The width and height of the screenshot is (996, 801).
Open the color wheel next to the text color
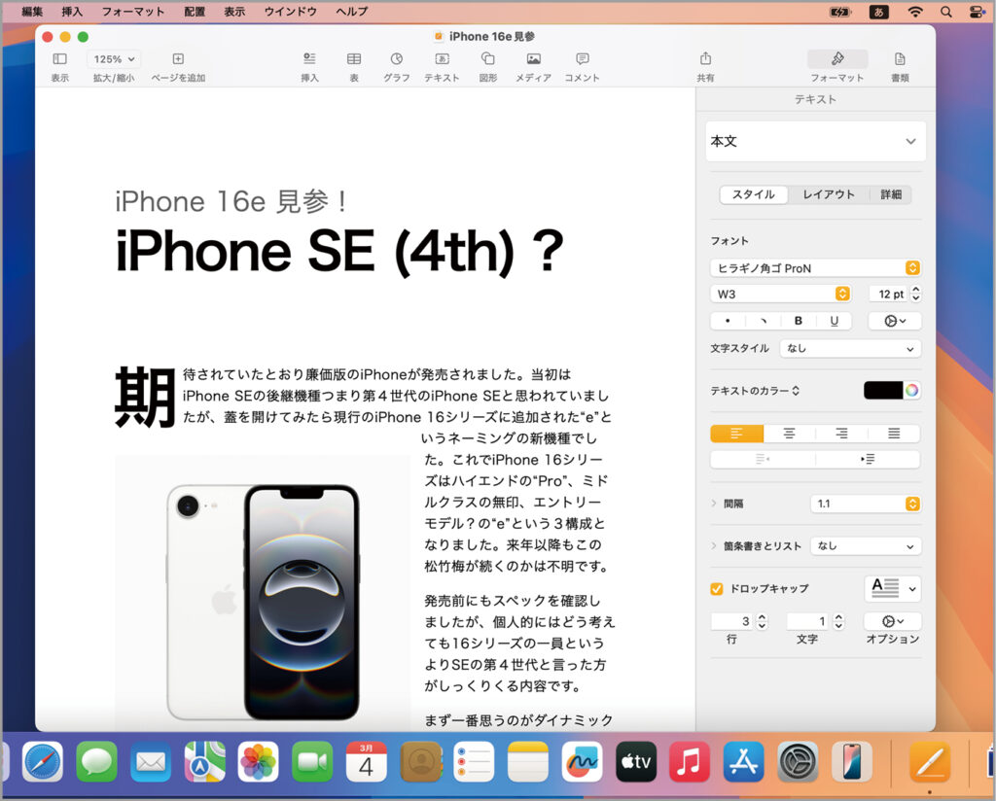click(911, 391)
